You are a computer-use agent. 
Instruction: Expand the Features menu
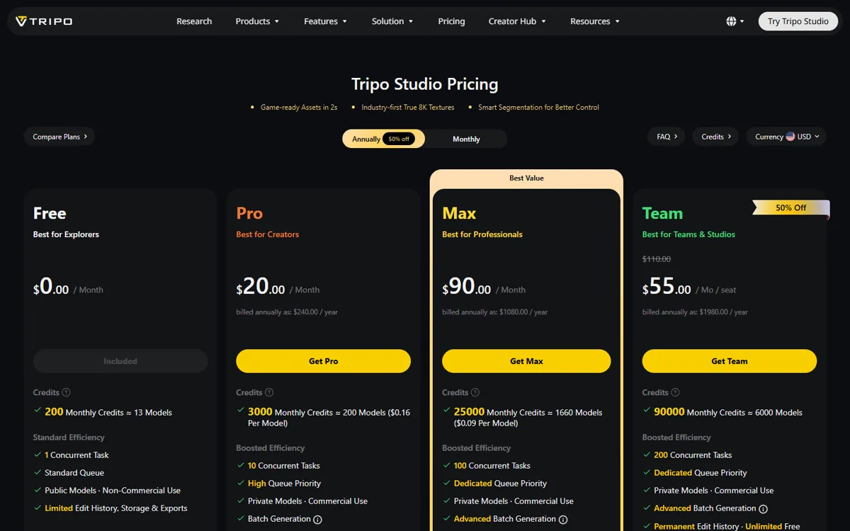point(325,21)
